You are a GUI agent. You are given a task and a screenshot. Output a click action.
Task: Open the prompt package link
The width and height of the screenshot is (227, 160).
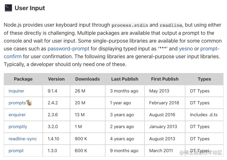tap(16, 151)
